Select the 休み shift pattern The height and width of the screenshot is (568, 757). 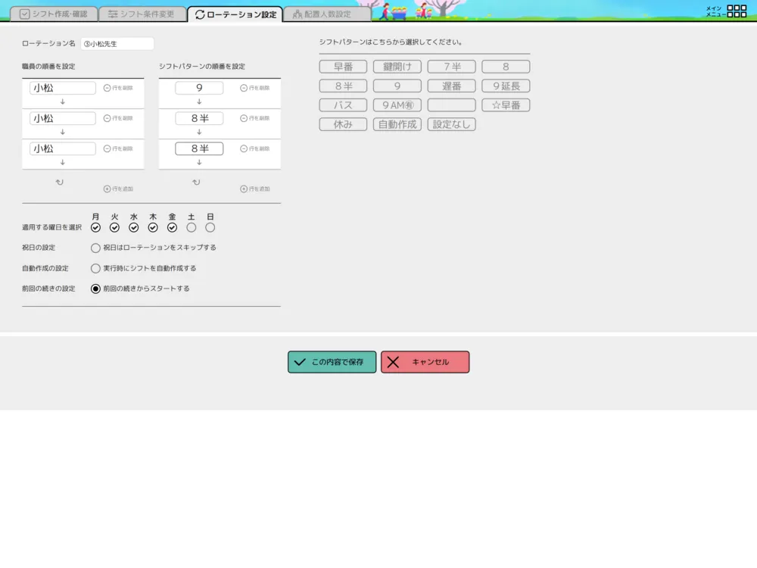pyautogui.click(x=343, y=125)
